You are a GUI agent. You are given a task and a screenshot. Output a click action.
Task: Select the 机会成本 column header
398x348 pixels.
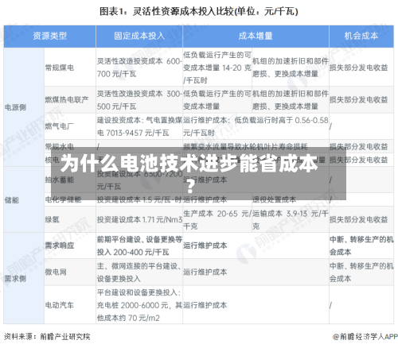(361, 36)
